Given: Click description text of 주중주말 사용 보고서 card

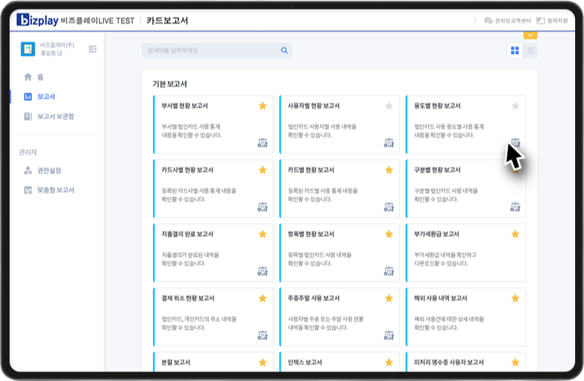Looking at the screenshot, I should [326, 323].
